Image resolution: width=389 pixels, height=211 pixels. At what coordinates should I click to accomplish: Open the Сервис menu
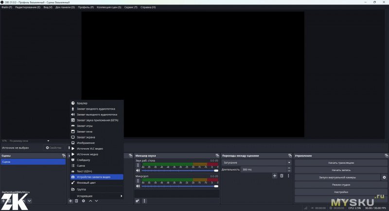point(131,7)
